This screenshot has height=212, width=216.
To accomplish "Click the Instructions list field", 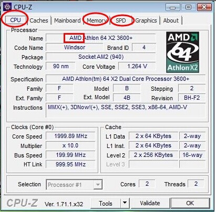I will coord(126,110).
